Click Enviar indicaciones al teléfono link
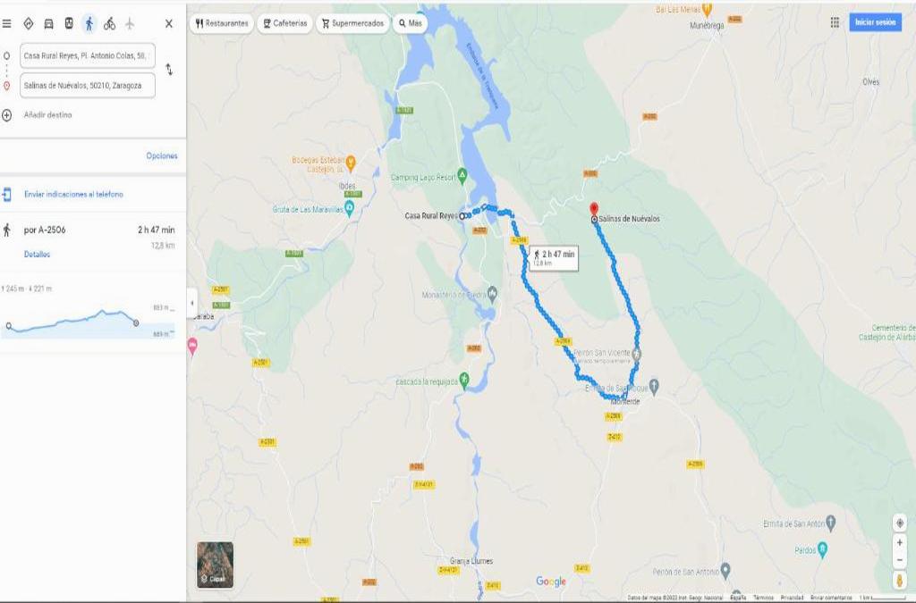The width and height of the screenshot is (916, 603). (x=73, y=194)
